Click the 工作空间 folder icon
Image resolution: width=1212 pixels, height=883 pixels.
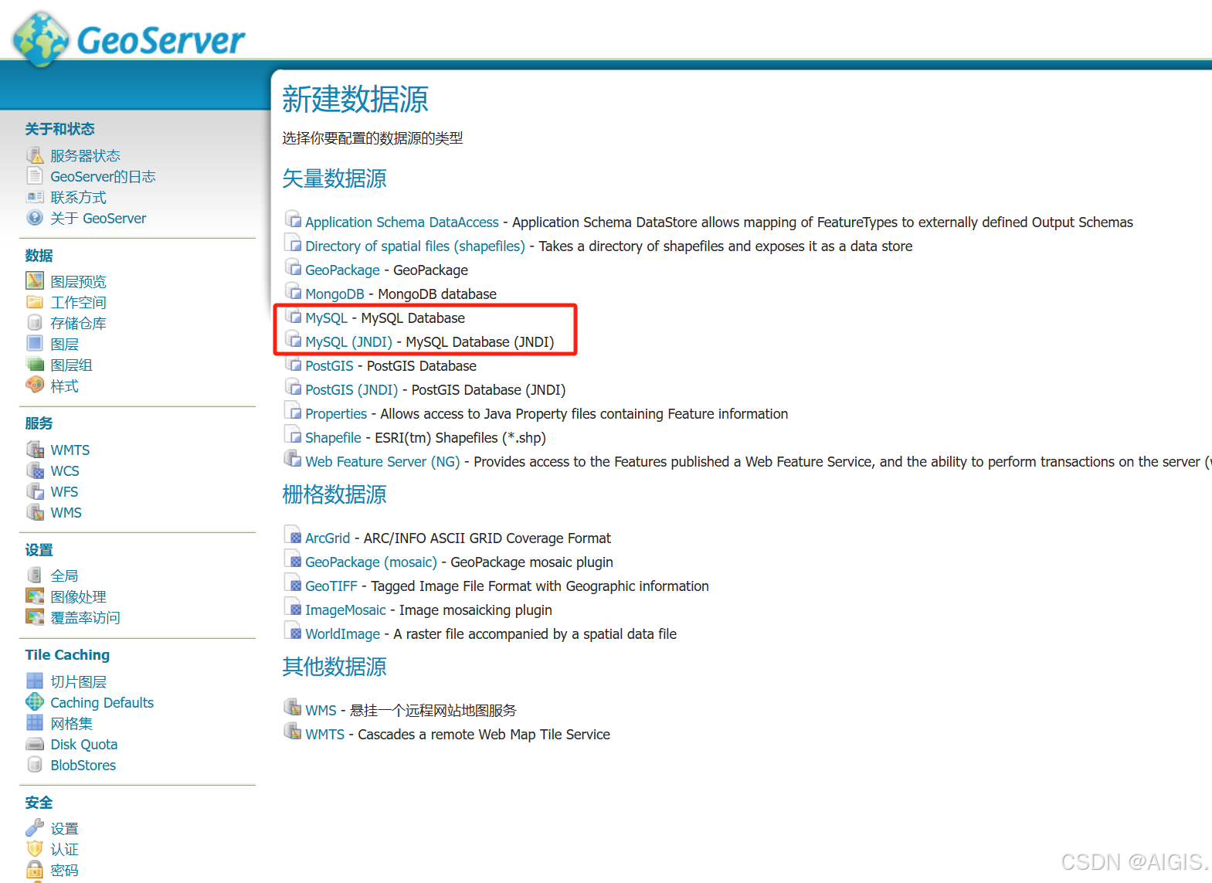(x=35, y=302)
